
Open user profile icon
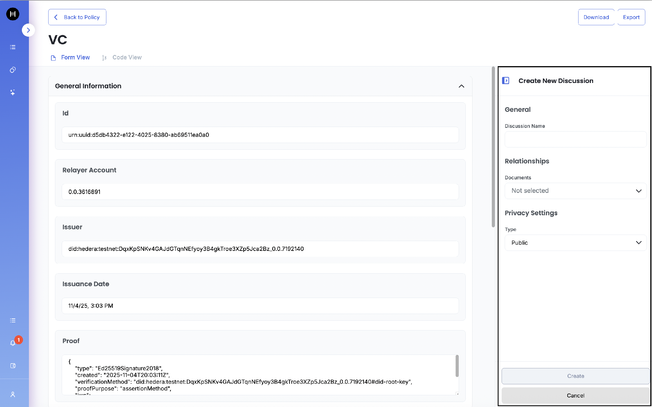(x=13, y=394)
